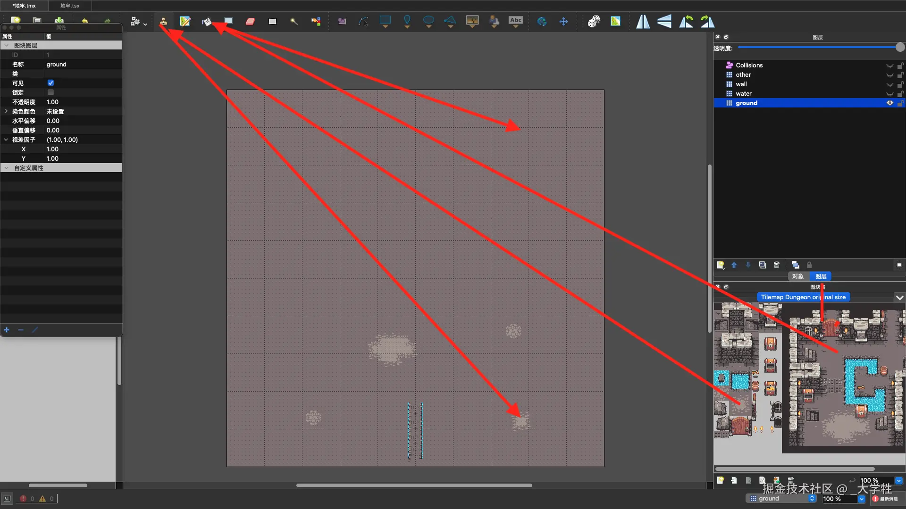Click the Rotate Right icon
The width and height of the screenshot is (906, 509).
pos(707,22)
